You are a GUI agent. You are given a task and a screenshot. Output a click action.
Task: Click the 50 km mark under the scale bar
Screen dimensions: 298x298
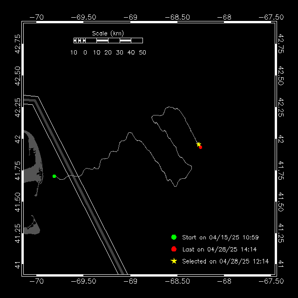point(142,53)
